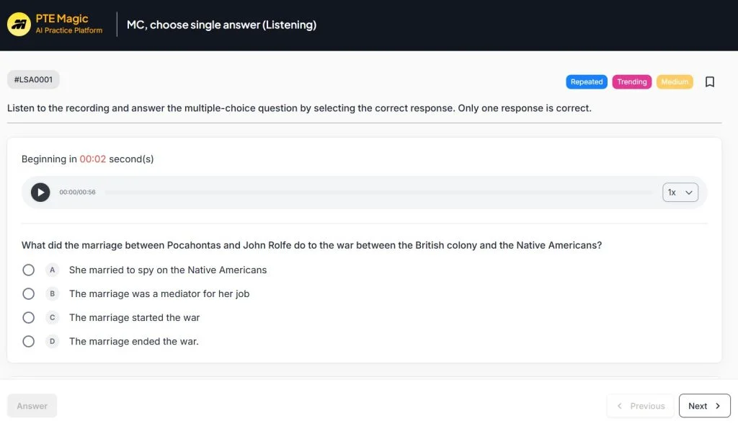Image resolution: width=738 pixels, height=429 pixels.
Task: Go back with the Previous button
Action: pyautogui.click(x=640, y=406)
